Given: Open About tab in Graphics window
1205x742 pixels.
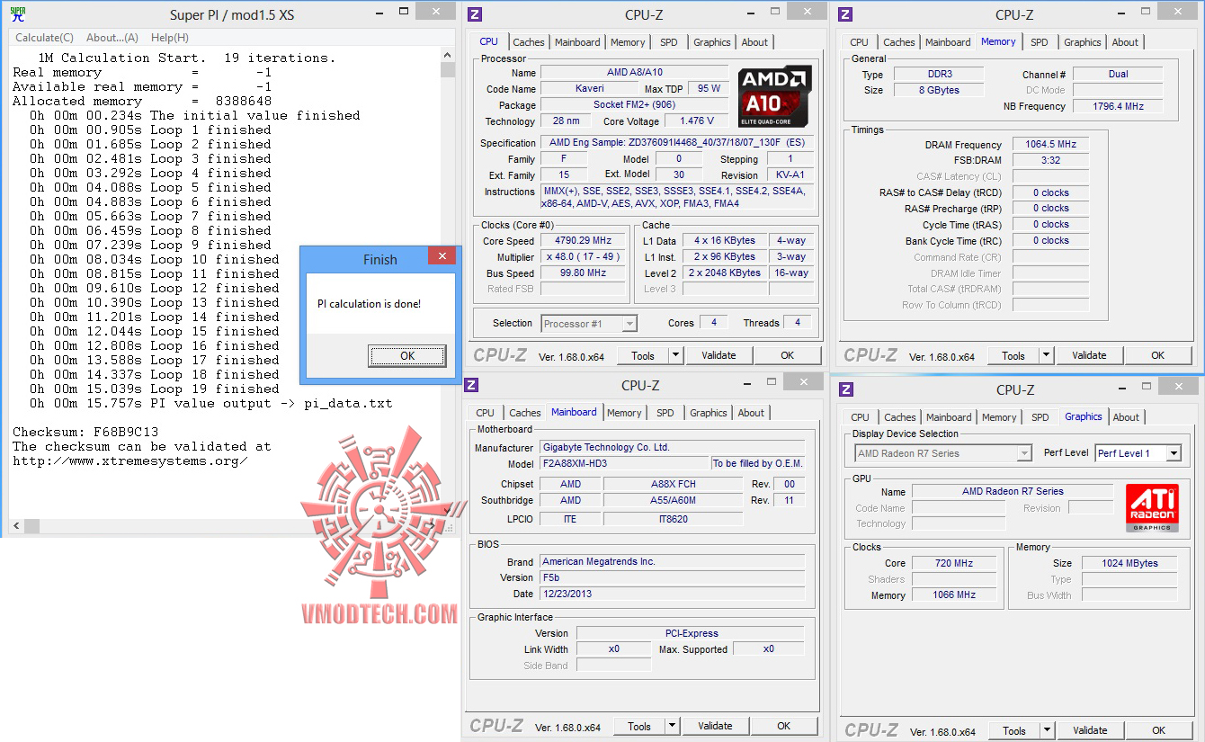Looking at the screenshot, I should click(1126, 417).
